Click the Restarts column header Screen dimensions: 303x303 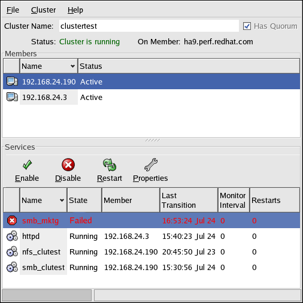point(275,200)
